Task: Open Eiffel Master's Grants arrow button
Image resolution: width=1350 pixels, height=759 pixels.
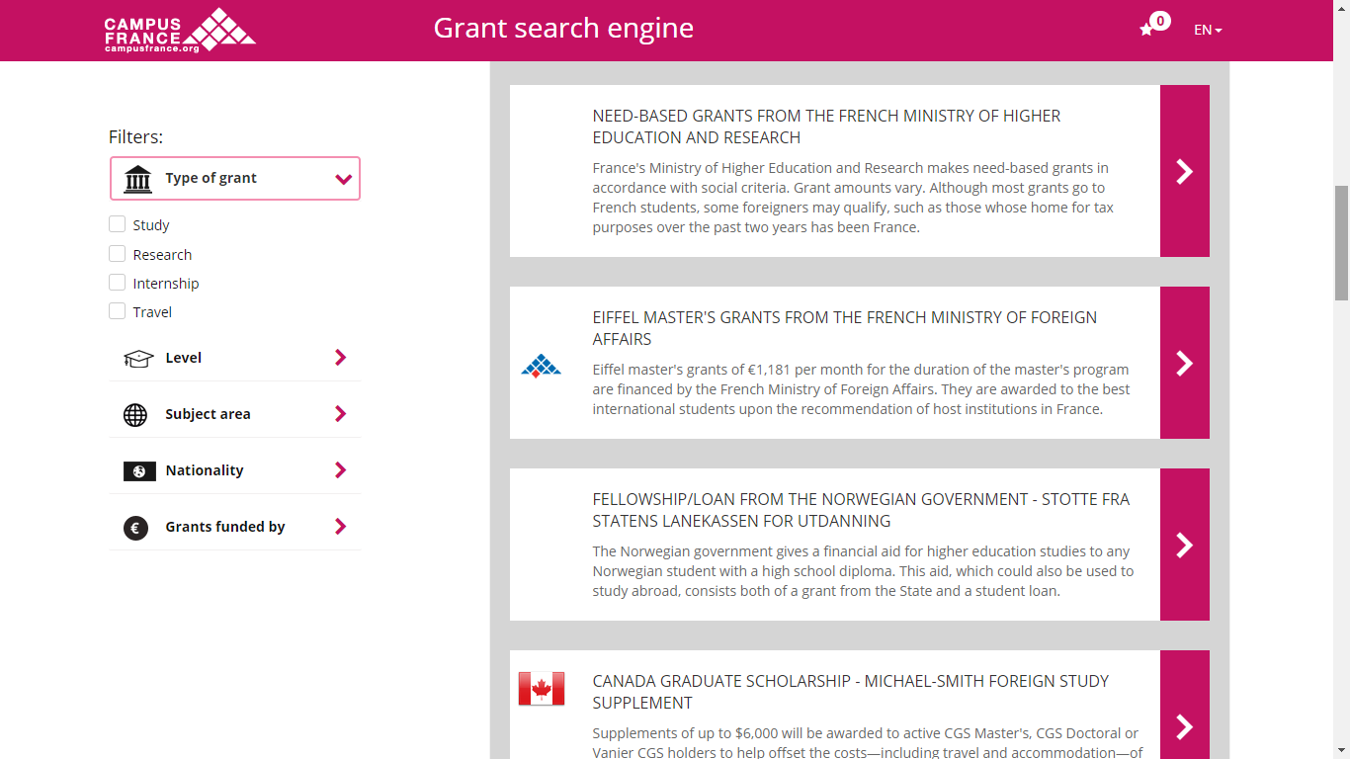Action: pos(1185,363)
